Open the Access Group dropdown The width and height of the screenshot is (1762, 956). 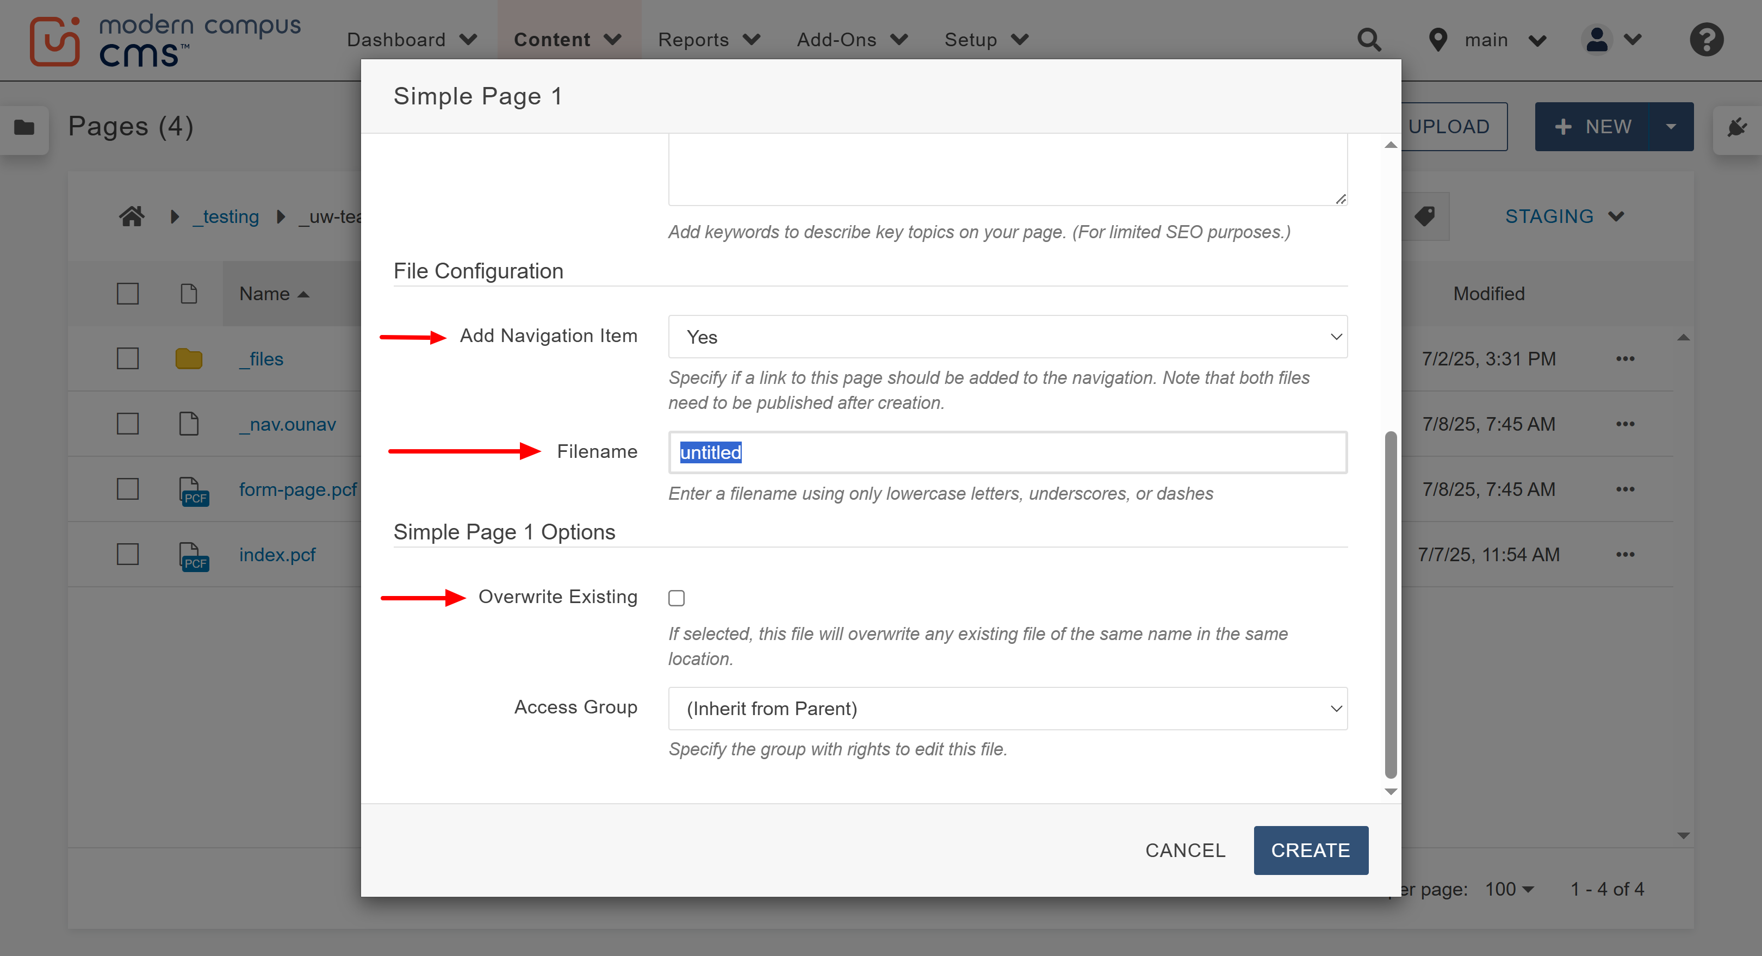pyautogui.click(x=1007, y=709)
